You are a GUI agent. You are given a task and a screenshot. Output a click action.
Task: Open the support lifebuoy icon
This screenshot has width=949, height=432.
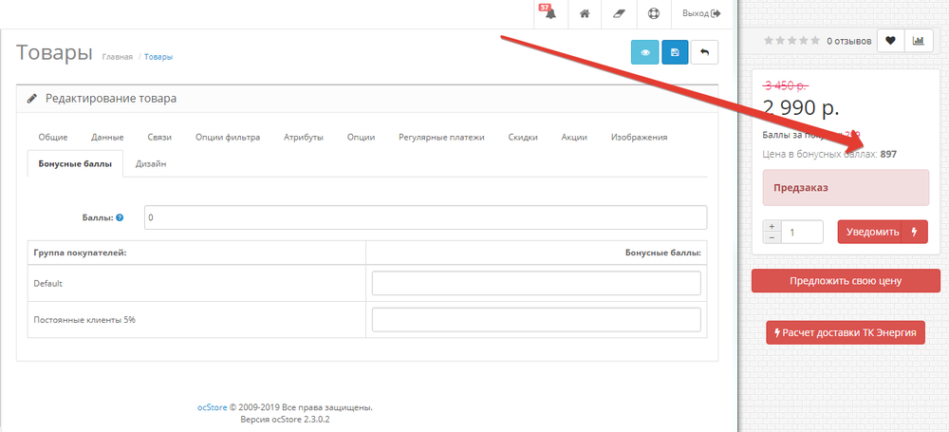(x=653, y=14)
